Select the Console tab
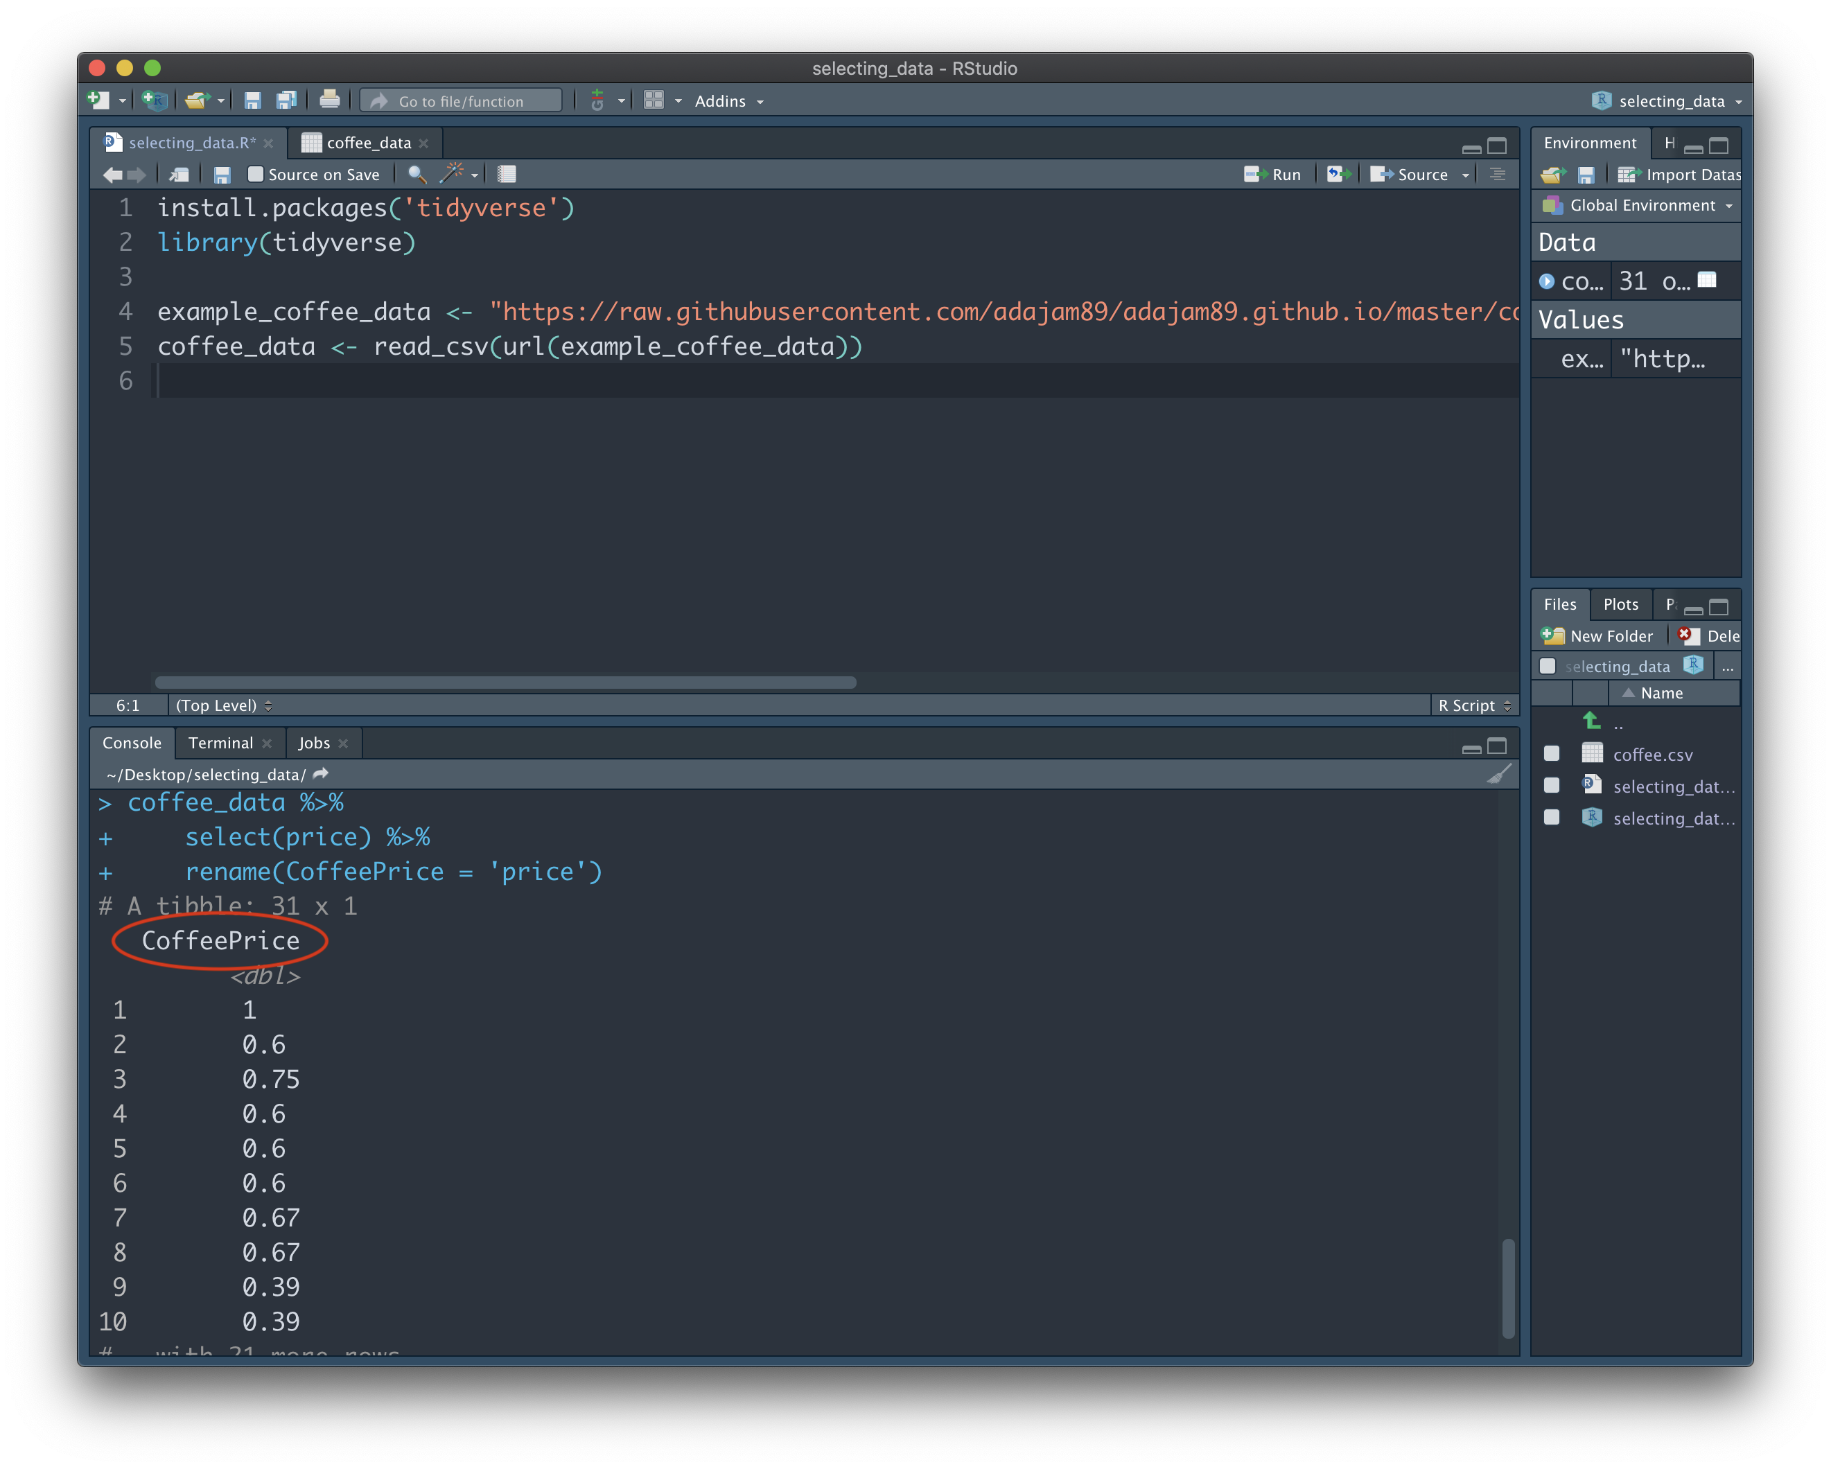The width and height of the screenshot is (1831, 1469). [x=132, y=743]
